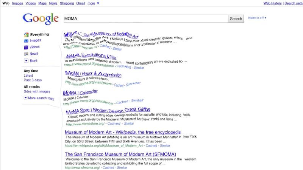Click the www.sfmoma.org URL text
This screenshot has height=170, width=303.
click(82, 168)
